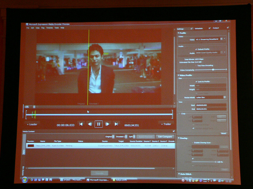Screen dimensions: 253x189
Task: Enable Two Pass Encoding
Action: pos(196,66)
